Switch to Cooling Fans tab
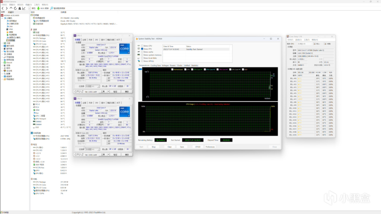The height and width of the screenshot is (214, 381). (156, 65)
